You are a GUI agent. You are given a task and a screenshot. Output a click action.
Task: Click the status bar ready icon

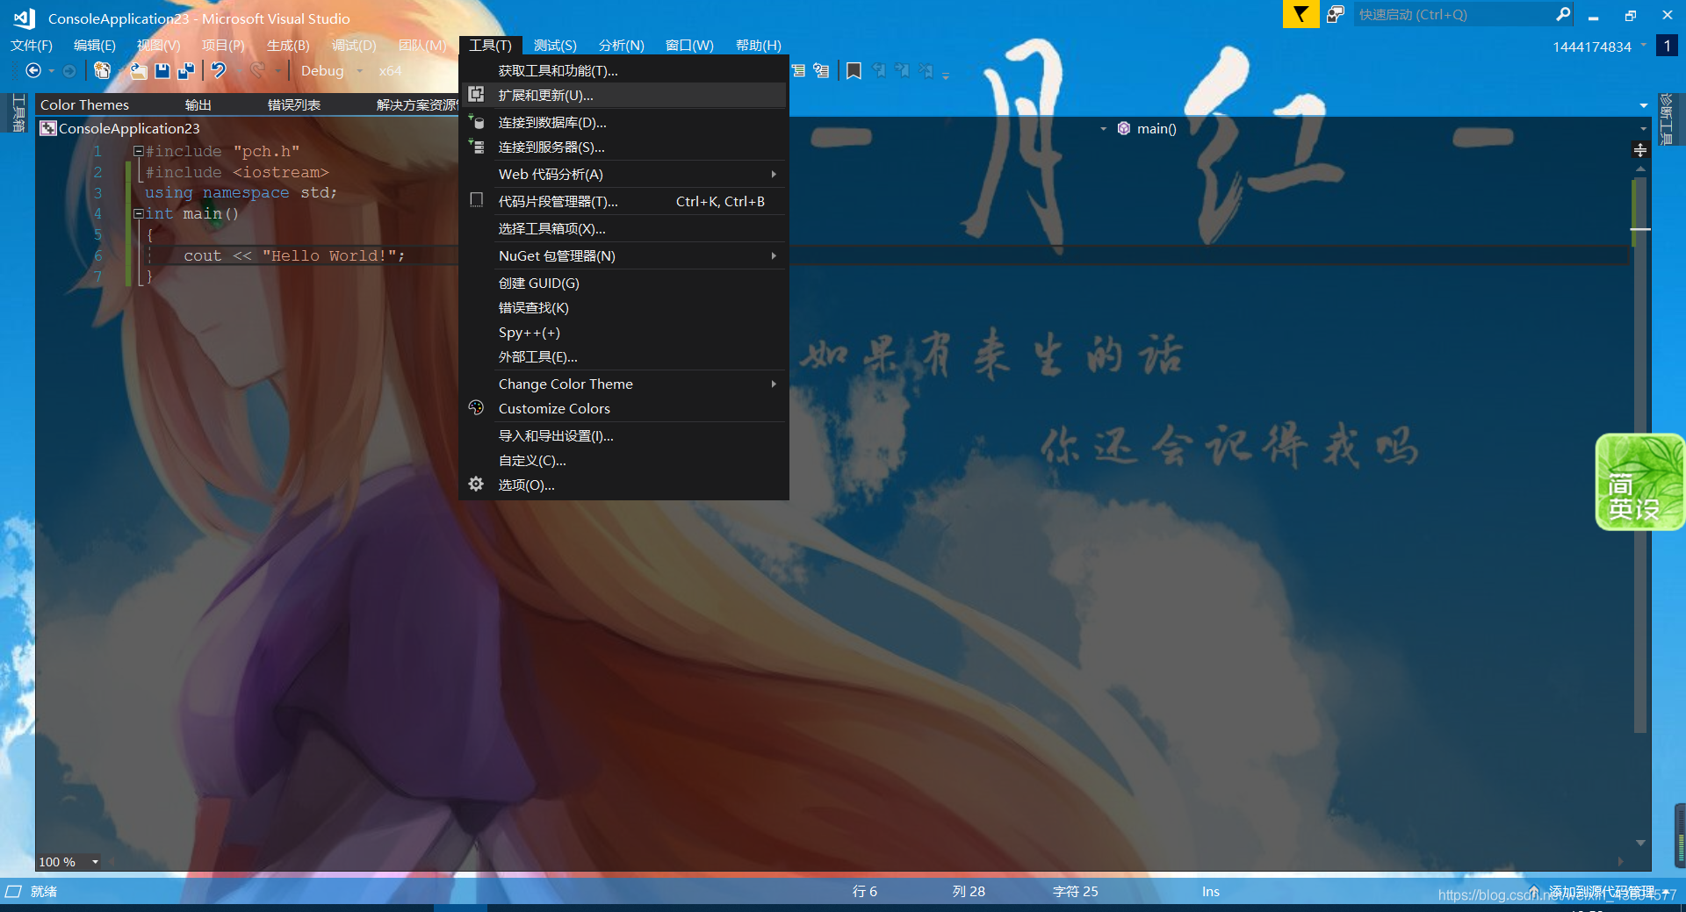pyautogui.click(x=13, y=891)
